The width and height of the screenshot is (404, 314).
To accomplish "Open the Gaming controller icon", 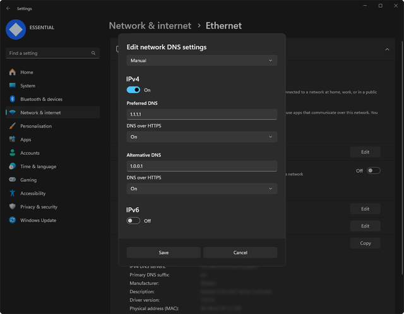I will point(12,180).
